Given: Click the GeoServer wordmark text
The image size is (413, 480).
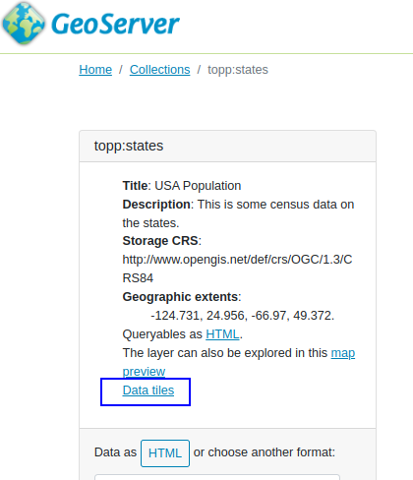Looking at the screenshot, I should click(115, 24).
